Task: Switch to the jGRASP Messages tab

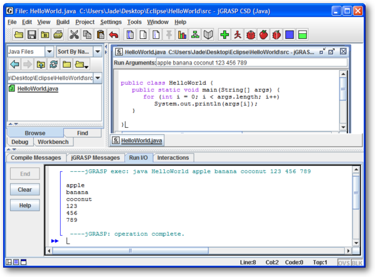Action: [95, 158]
